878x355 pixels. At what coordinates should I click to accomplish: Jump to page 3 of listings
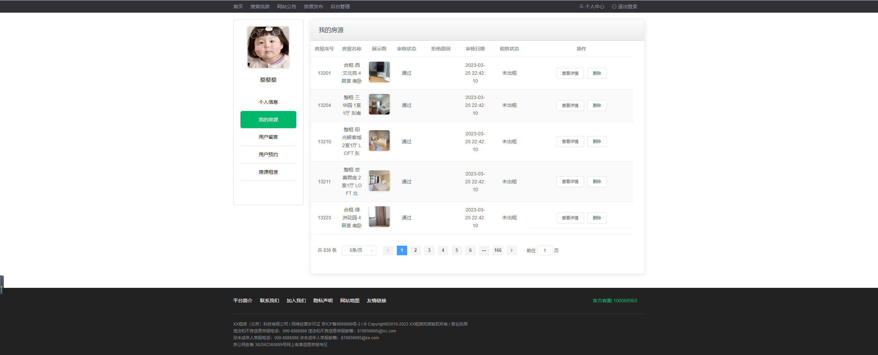[429, 250]
